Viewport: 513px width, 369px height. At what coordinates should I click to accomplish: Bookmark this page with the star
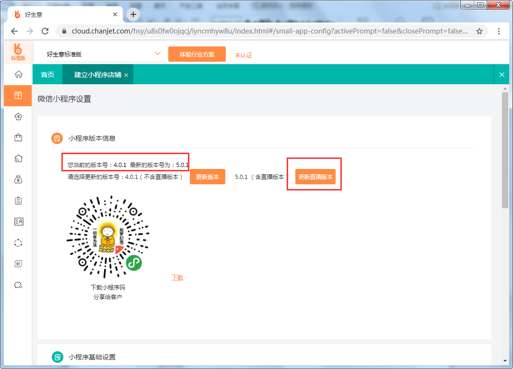pos(479,31)
